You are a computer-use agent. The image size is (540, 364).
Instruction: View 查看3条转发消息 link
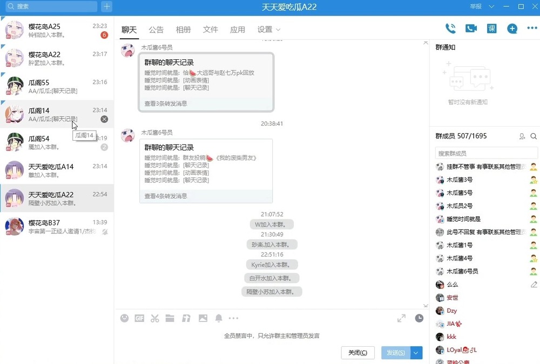166,104
